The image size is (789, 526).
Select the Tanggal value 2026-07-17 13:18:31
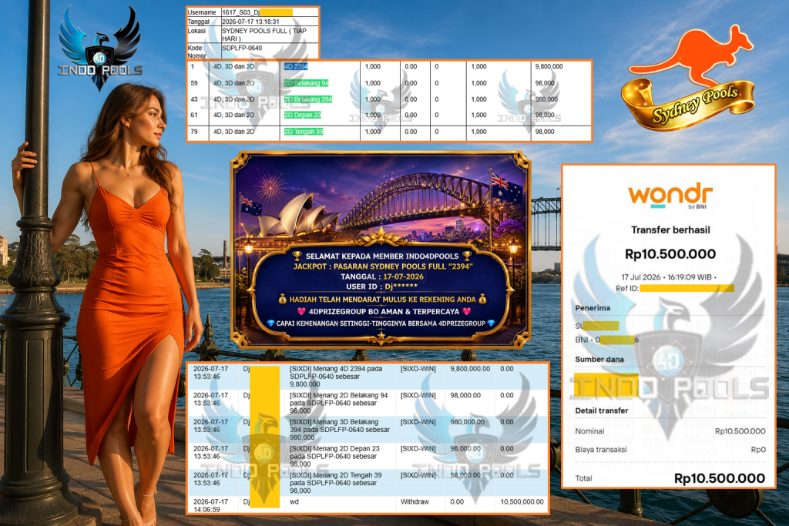tap(250, 22)
